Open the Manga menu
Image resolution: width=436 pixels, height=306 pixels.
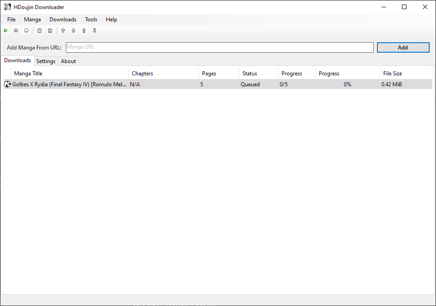pos(32,20)
